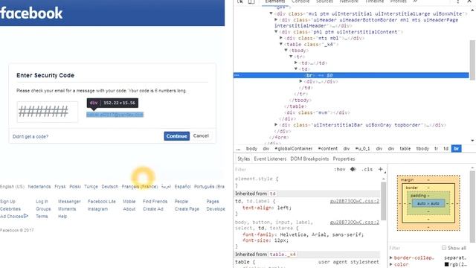Click the Continue button
The width and height of the screenshot is (476, 268).
(x=177, y=135)
